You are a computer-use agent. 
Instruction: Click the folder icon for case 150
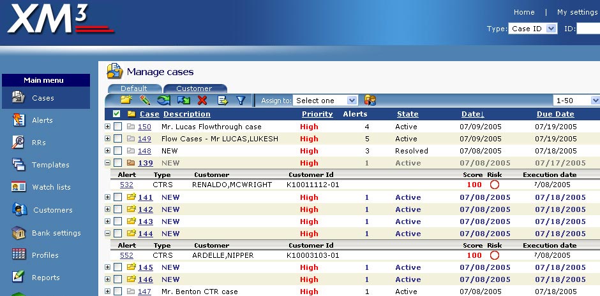coord(131,126)
